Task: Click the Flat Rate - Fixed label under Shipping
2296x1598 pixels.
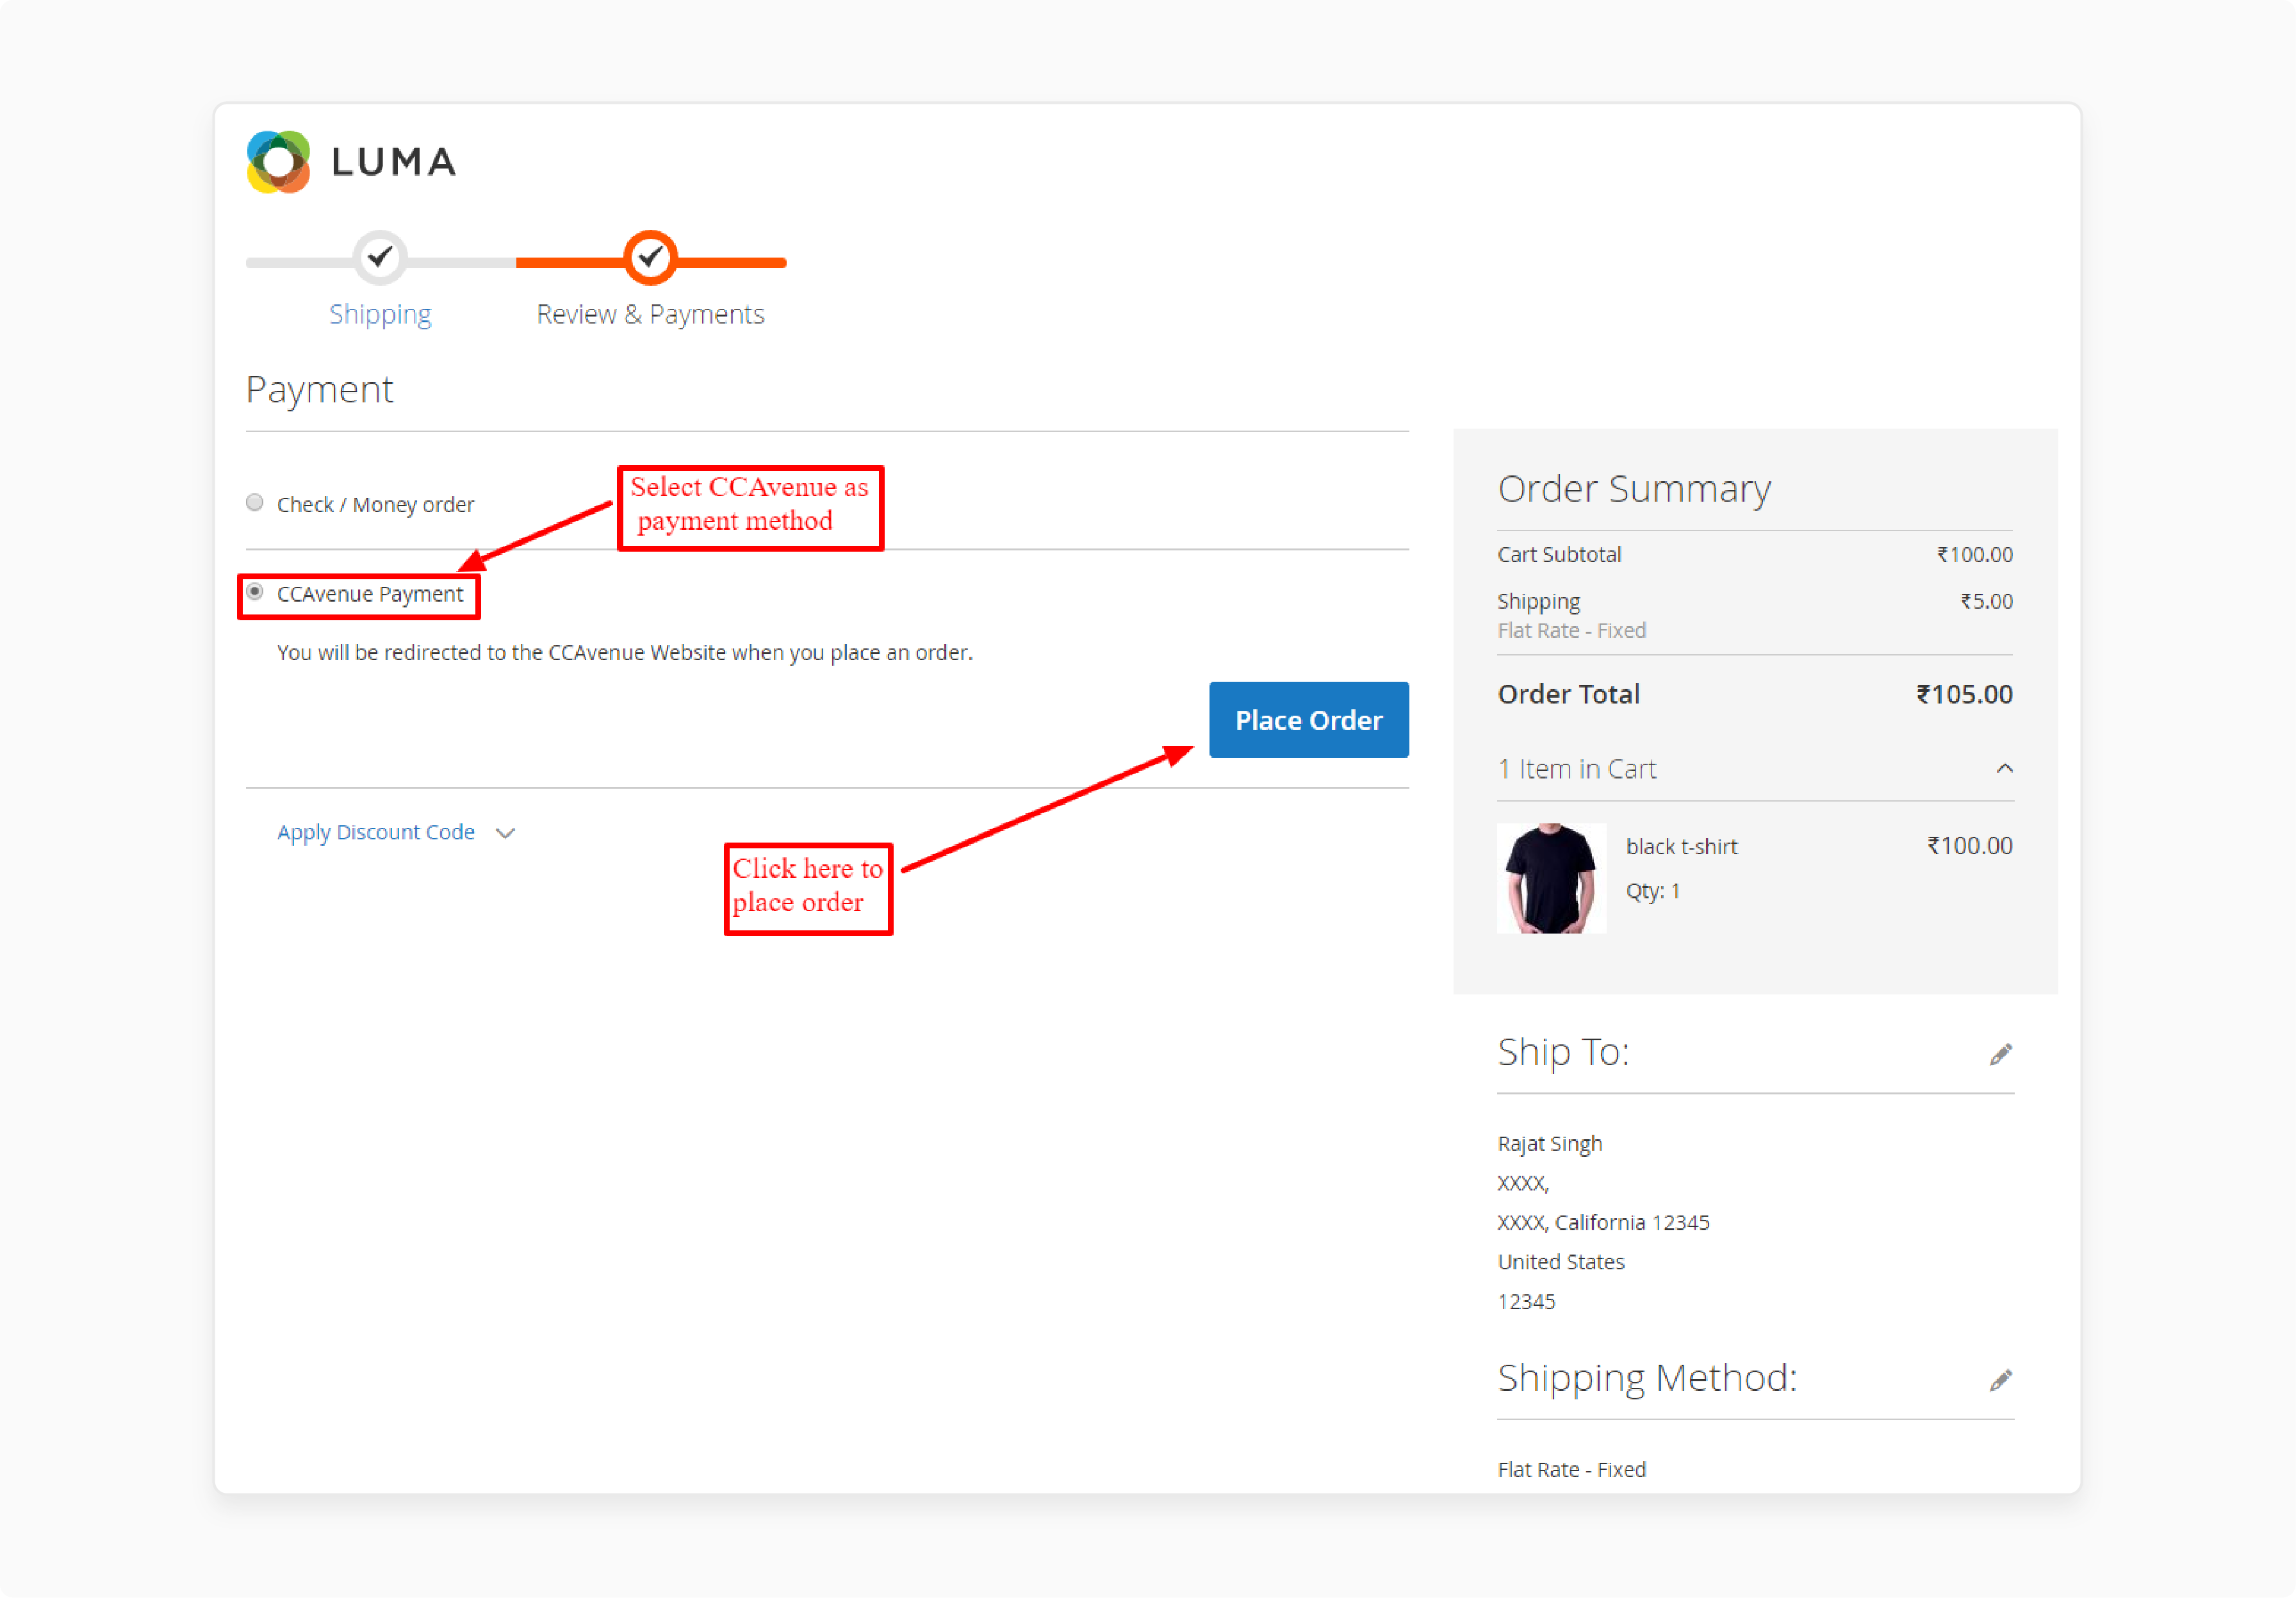Action: 1572,630
